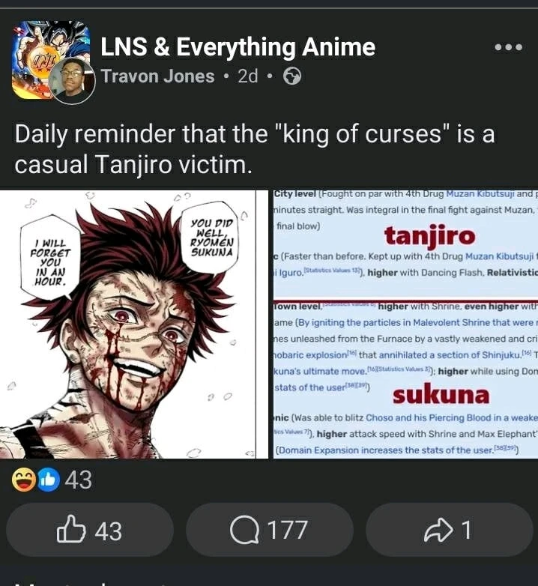Click the 'You did well, Ryomen Sukuna' speech bubble
The image size is (538, 586).
point(212,238)
